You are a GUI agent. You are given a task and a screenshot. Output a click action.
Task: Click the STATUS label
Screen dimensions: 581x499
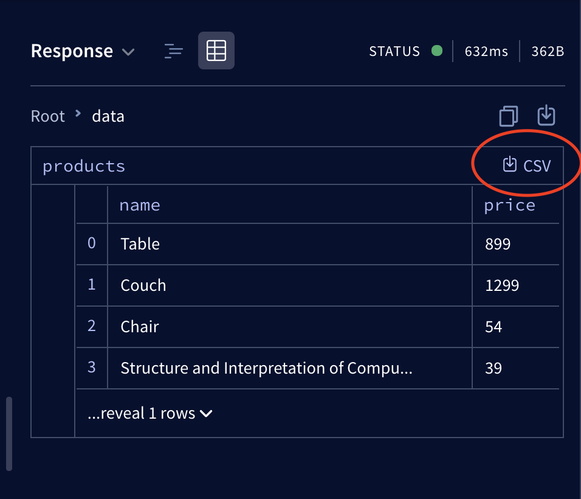click(394, 51)
